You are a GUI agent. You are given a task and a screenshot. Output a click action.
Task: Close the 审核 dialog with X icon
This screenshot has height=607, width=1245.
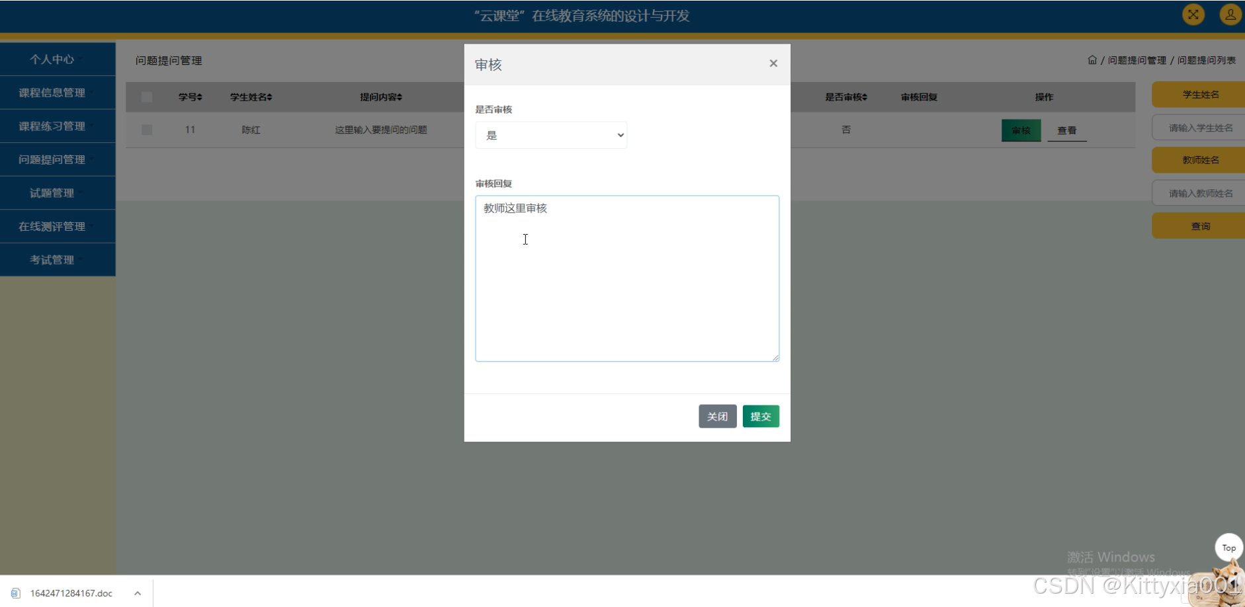tap(773, 63)
